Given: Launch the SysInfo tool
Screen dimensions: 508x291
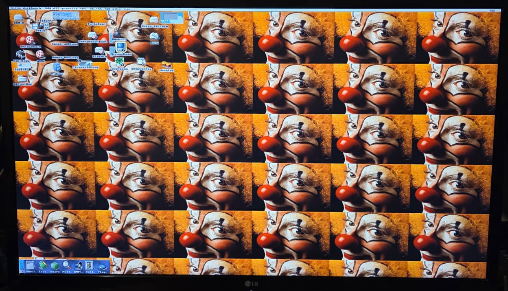Looking at the screenshot, I should pos(23,66).
